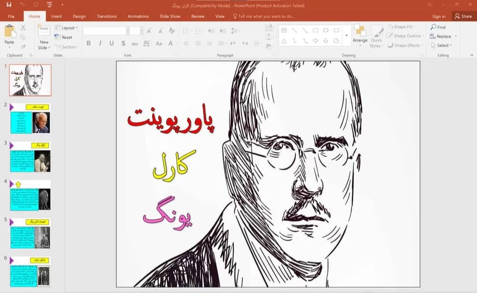
Task: Pick the text box shape in gallery
Action: (284, 30)
